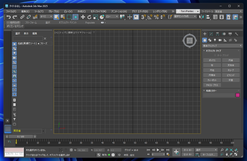
Task: Toggle the Percent Snap button
Action: (x=156, y=17)
